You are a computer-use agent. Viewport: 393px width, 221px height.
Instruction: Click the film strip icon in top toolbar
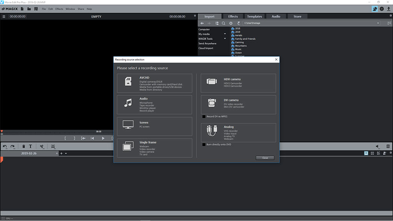[36, 9]
